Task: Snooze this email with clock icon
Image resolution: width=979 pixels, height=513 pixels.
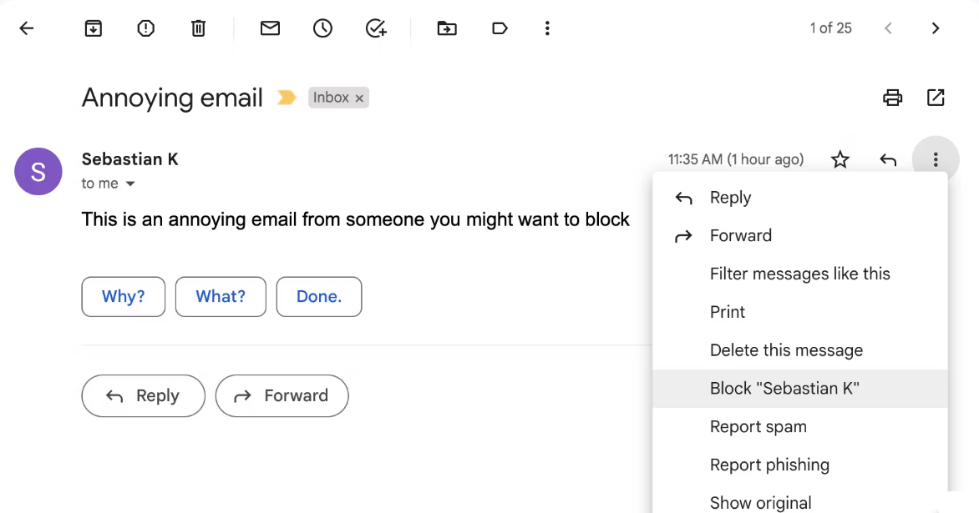Action: 322,28
